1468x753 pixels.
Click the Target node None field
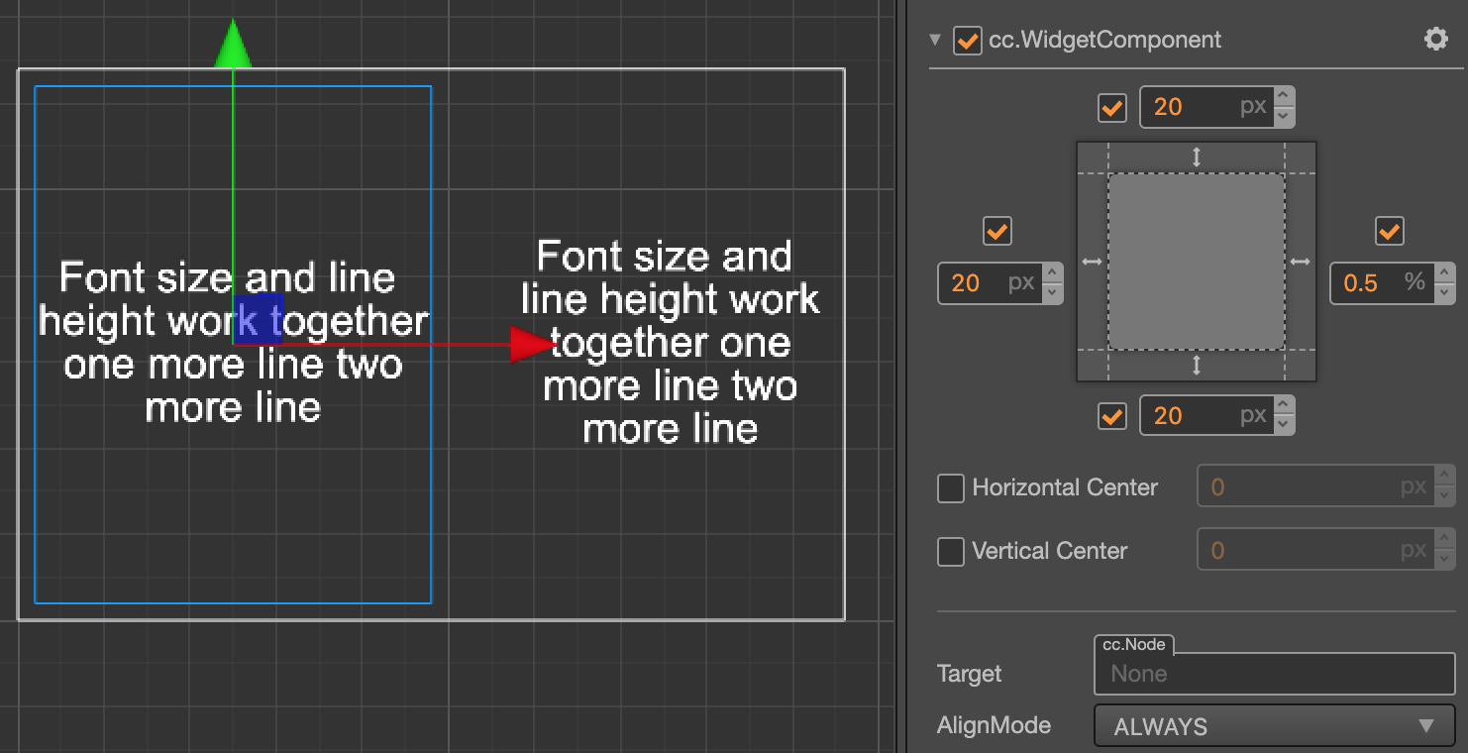[x=1274, y=674]
